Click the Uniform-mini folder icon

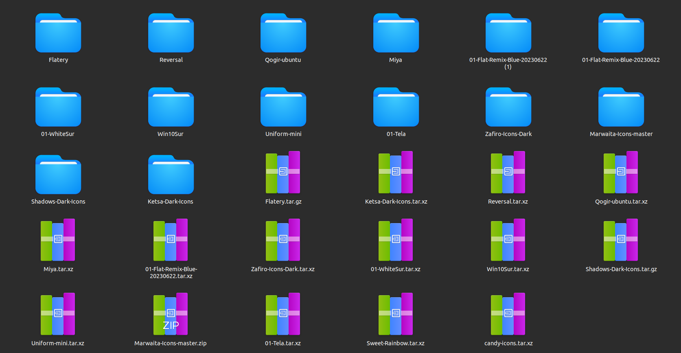pyautogui.click(x=283, y=107)
